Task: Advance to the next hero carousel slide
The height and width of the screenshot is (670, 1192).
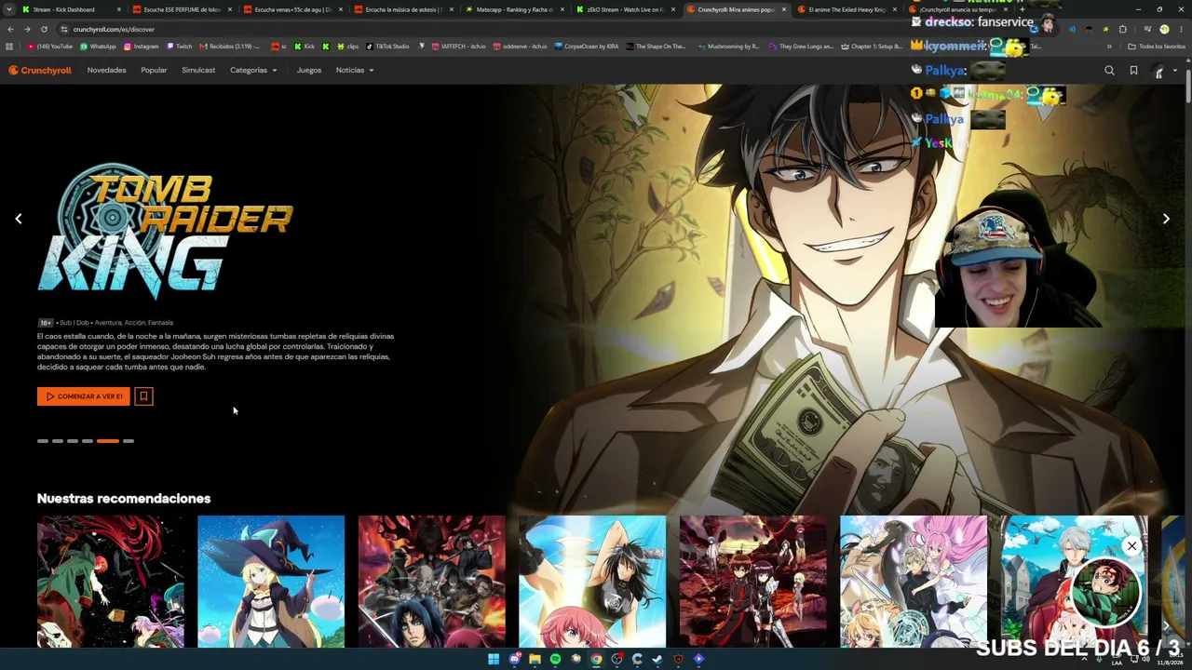Action: [x=1166, y=219]
